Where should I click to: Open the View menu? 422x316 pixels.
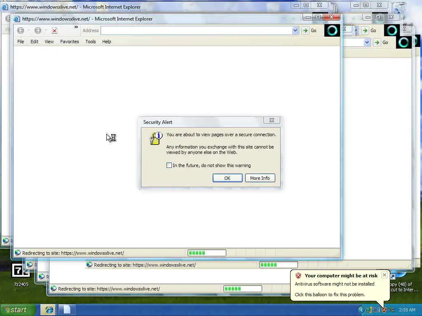click(49, 42)
